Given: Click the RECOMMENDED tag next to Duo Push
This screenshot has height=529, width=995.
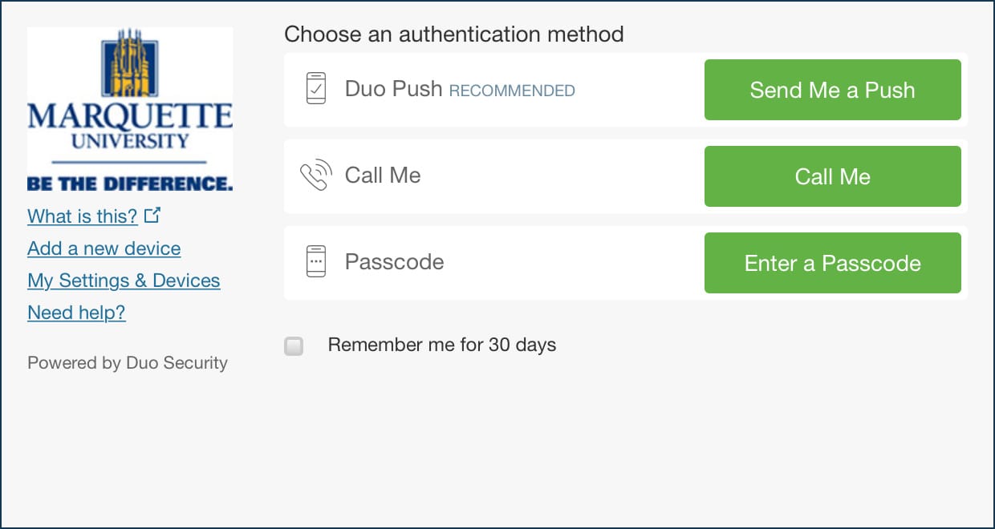Looking at the screenshot, I should click(x=512, y=91).
